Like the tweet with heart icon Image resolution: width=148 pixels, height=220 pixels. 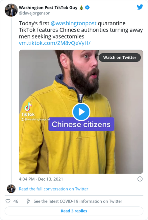(x=8, y=201)
